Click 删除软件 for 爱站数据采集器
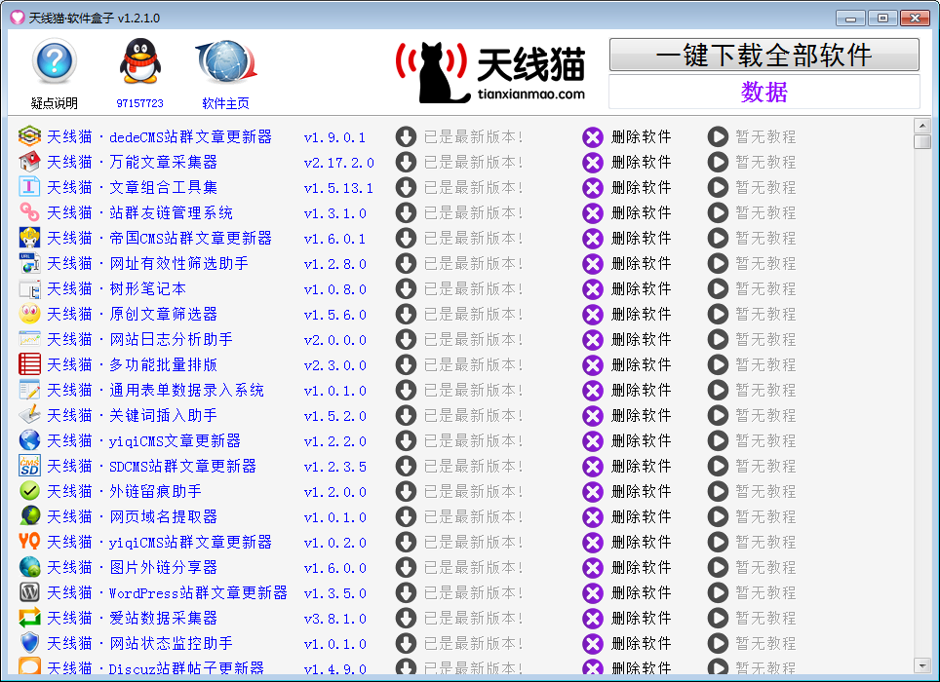The height and width of the screenshot is (682, 940). click(641, 618)
